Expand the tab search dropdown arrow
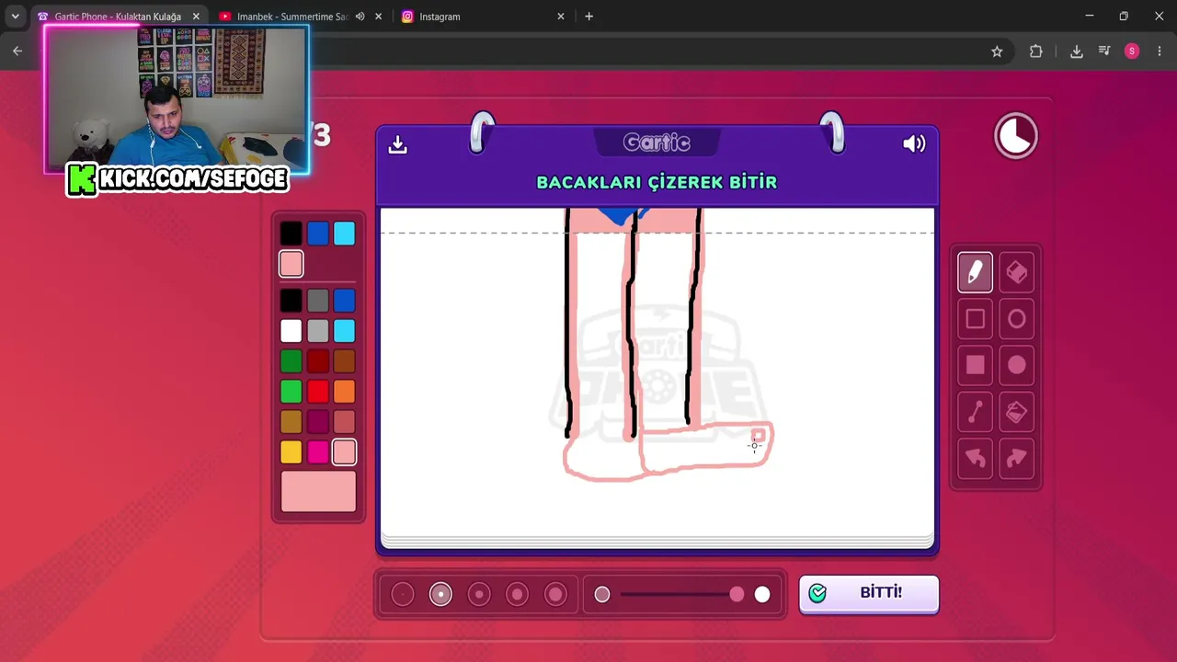Viewport: 1177px width, 662px height. (15, 17)
